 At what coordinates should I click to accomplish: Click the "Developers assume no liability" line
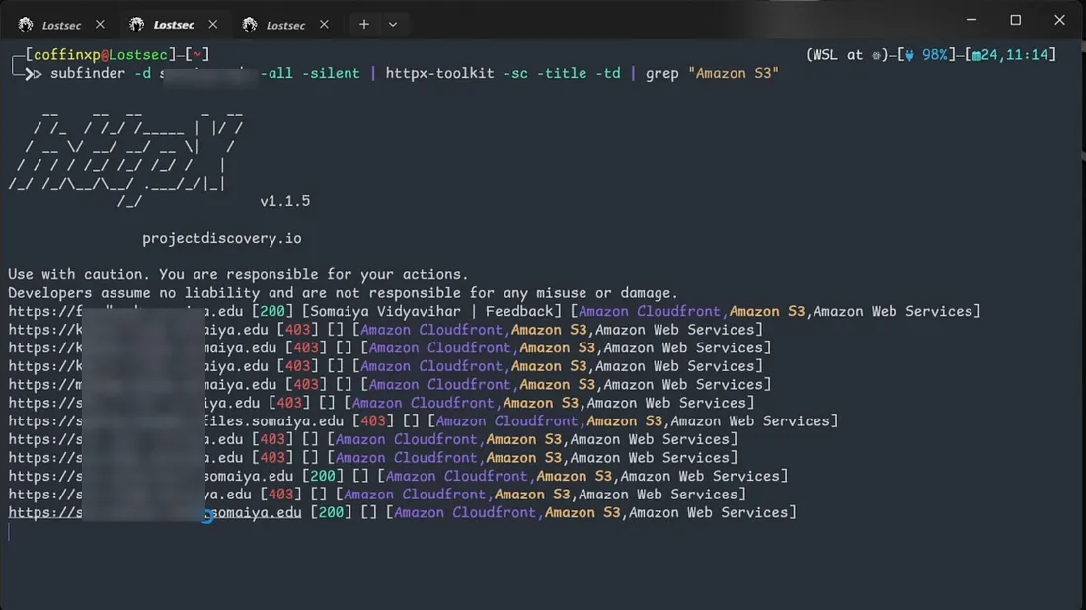(x=343, y=293)
